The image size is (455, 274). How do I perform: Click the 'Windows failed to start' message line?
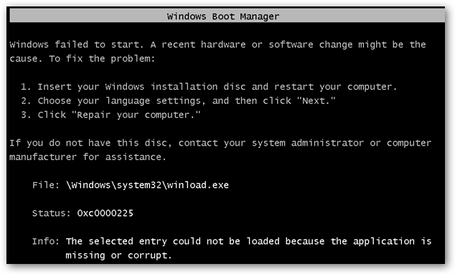tap(217, 44)
